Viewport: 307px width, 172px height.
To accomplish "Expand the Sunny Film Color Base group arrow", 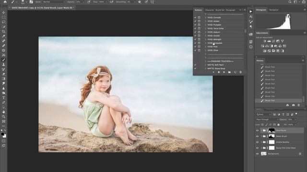I will [x=261, y=148].
